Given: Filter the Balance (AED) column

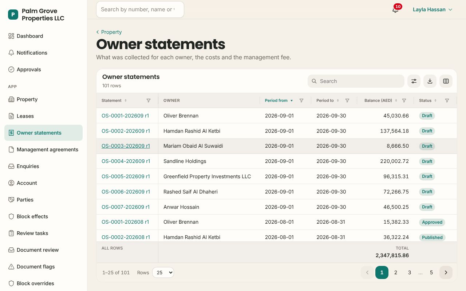Looking at the screenshot, I should click(404, 100).
